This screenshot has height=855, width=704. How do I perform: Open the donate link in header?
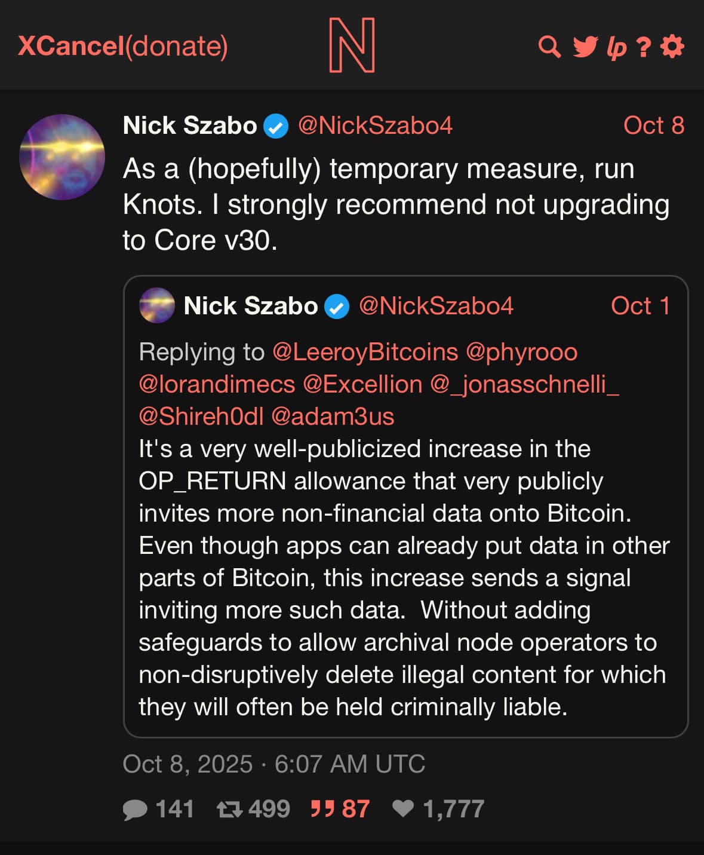(x=177, y=46)
